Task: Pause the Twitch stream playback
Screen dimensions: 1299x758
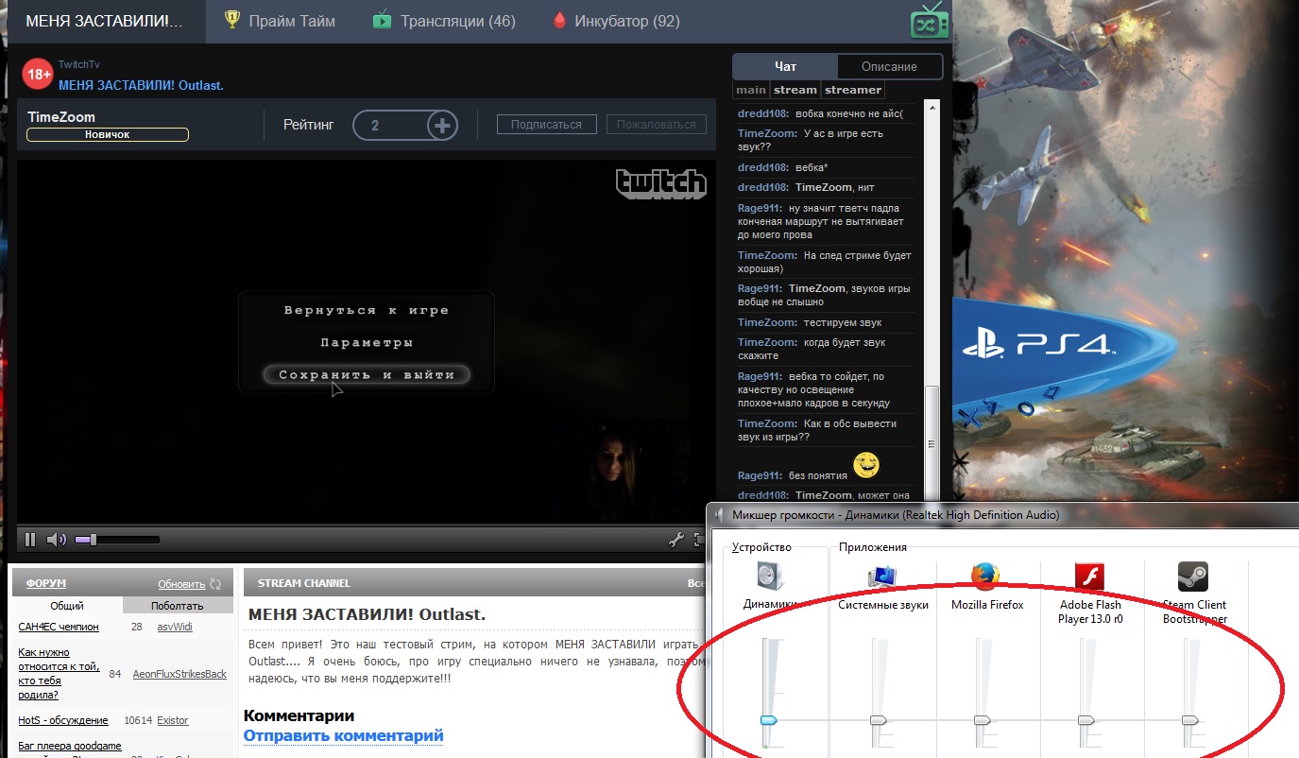Action: (x=30, y=540)
